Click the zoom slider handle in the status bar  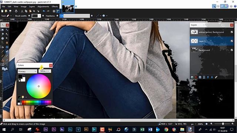pos(223,124)
